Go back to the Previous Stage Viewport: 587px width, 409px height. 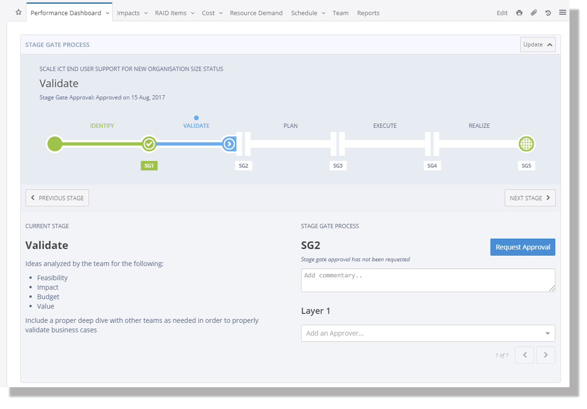coord(57,198)
